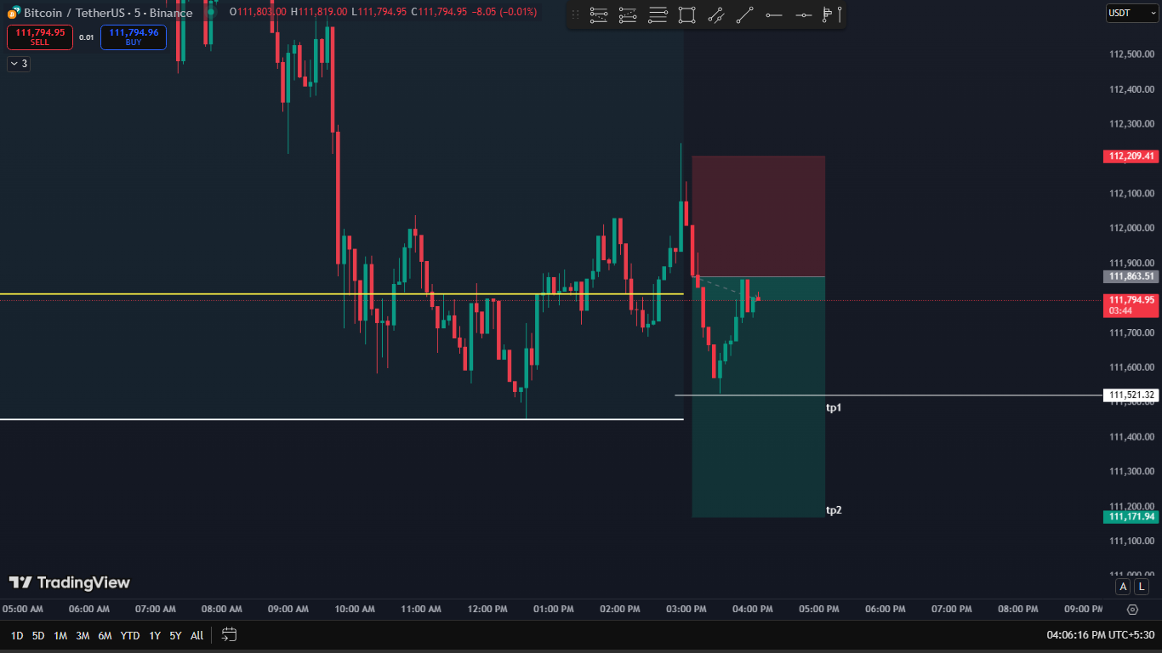Select the YTD time range tab

(129, 635)
